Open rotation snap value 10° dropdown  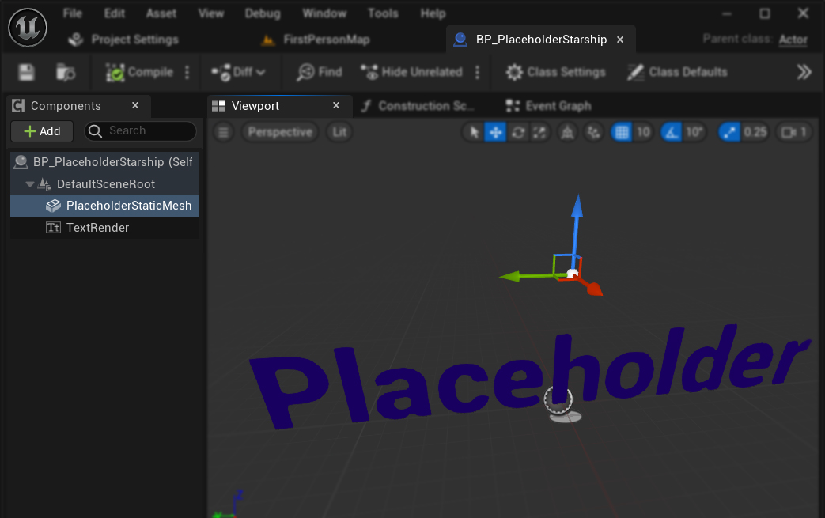[x=694, y=132]
